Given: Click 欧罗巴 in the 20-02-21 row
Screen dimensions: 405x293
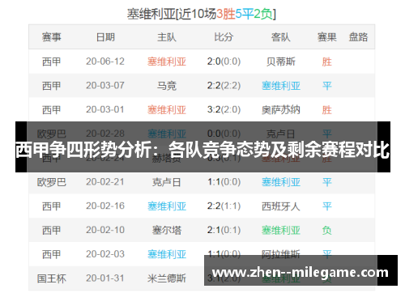Looking at the screenshot, I should 52,182.
